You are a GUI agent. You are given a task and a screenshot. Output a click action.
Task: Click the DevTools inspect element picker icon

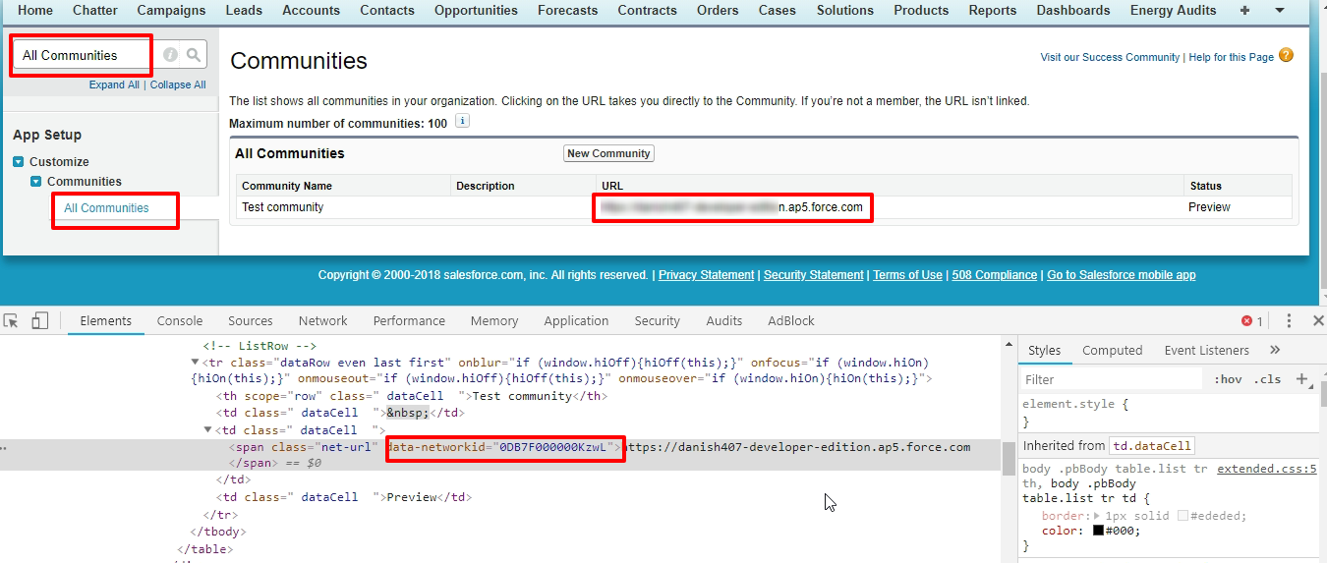tap(12, 321)
